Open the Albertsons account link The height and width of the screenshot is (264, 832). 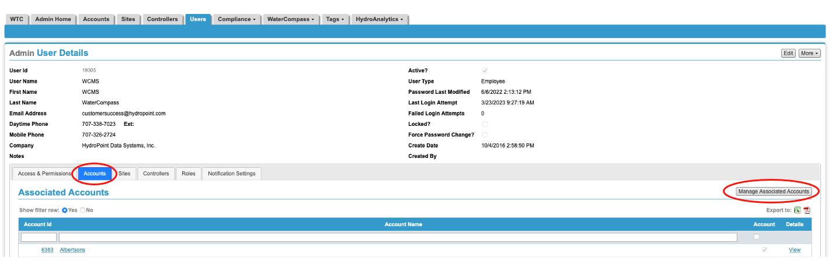[x=72, y=250]
